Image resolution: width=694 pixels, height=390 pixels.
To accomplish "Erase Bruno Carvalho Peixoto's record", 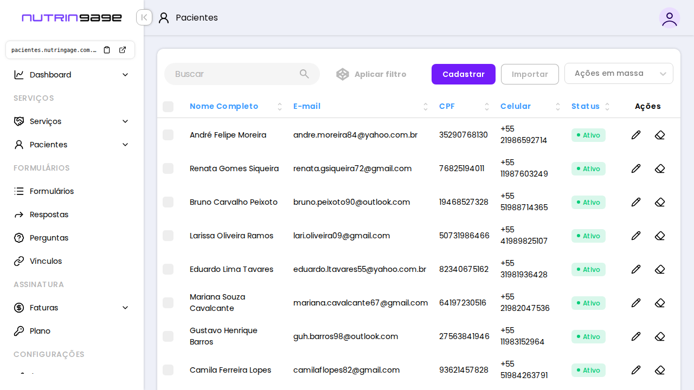I will tap(660, 202).
